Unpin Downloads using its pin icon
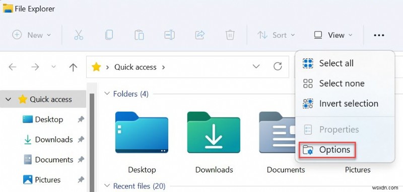 pyautogui.click(x=81, y=139)
